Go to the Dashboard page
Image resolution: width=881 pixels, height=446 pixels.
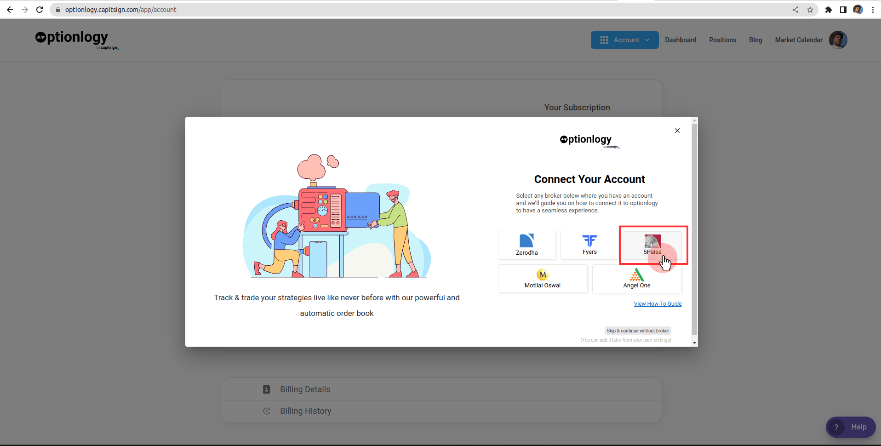(x=681, y=40)
